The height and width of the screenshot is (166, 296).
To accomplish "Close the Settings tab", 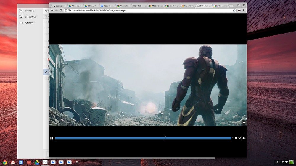I will click(x=65, y=6).
